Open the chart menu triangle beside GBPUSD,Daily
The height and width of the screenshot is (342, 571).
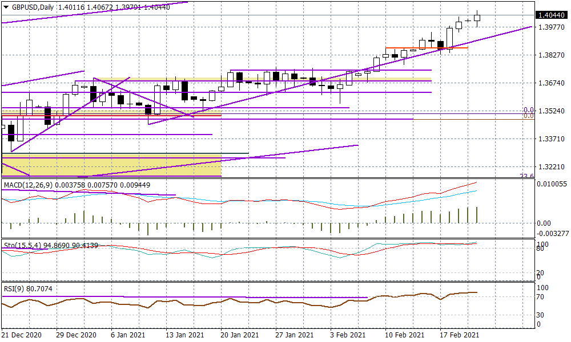6,7
